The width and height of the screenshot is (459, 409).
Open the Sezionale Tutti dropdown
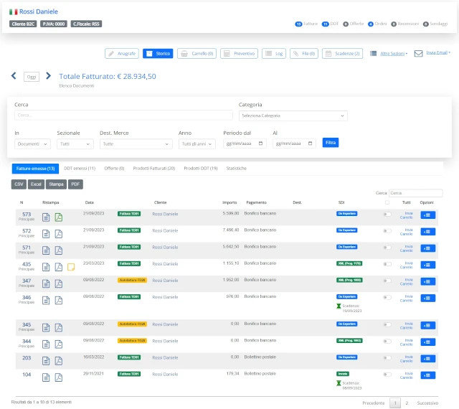coord(75,144)
